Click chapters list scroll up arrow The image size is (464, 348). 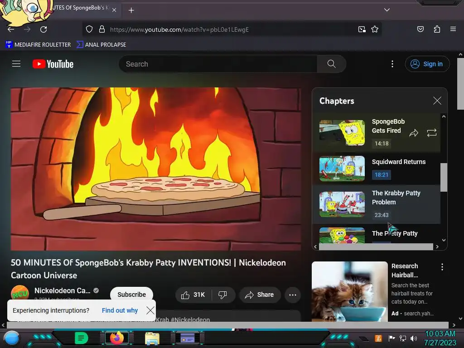pos(444,116)
